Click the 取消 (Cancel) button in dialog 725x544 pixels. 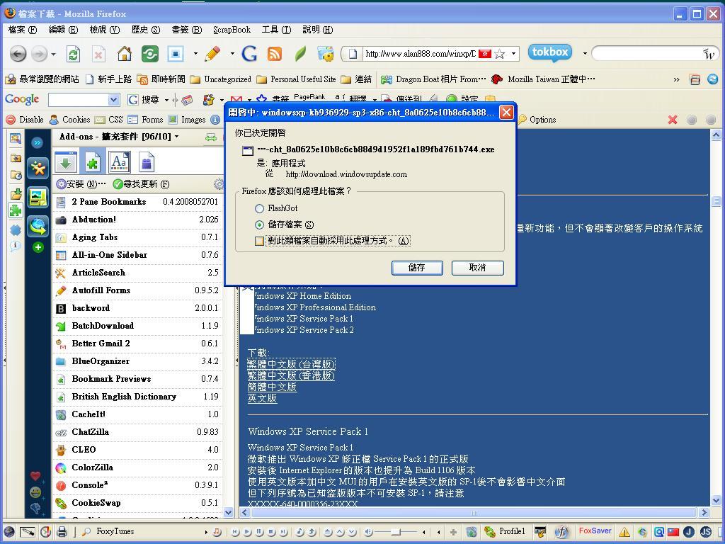(477, 268)
